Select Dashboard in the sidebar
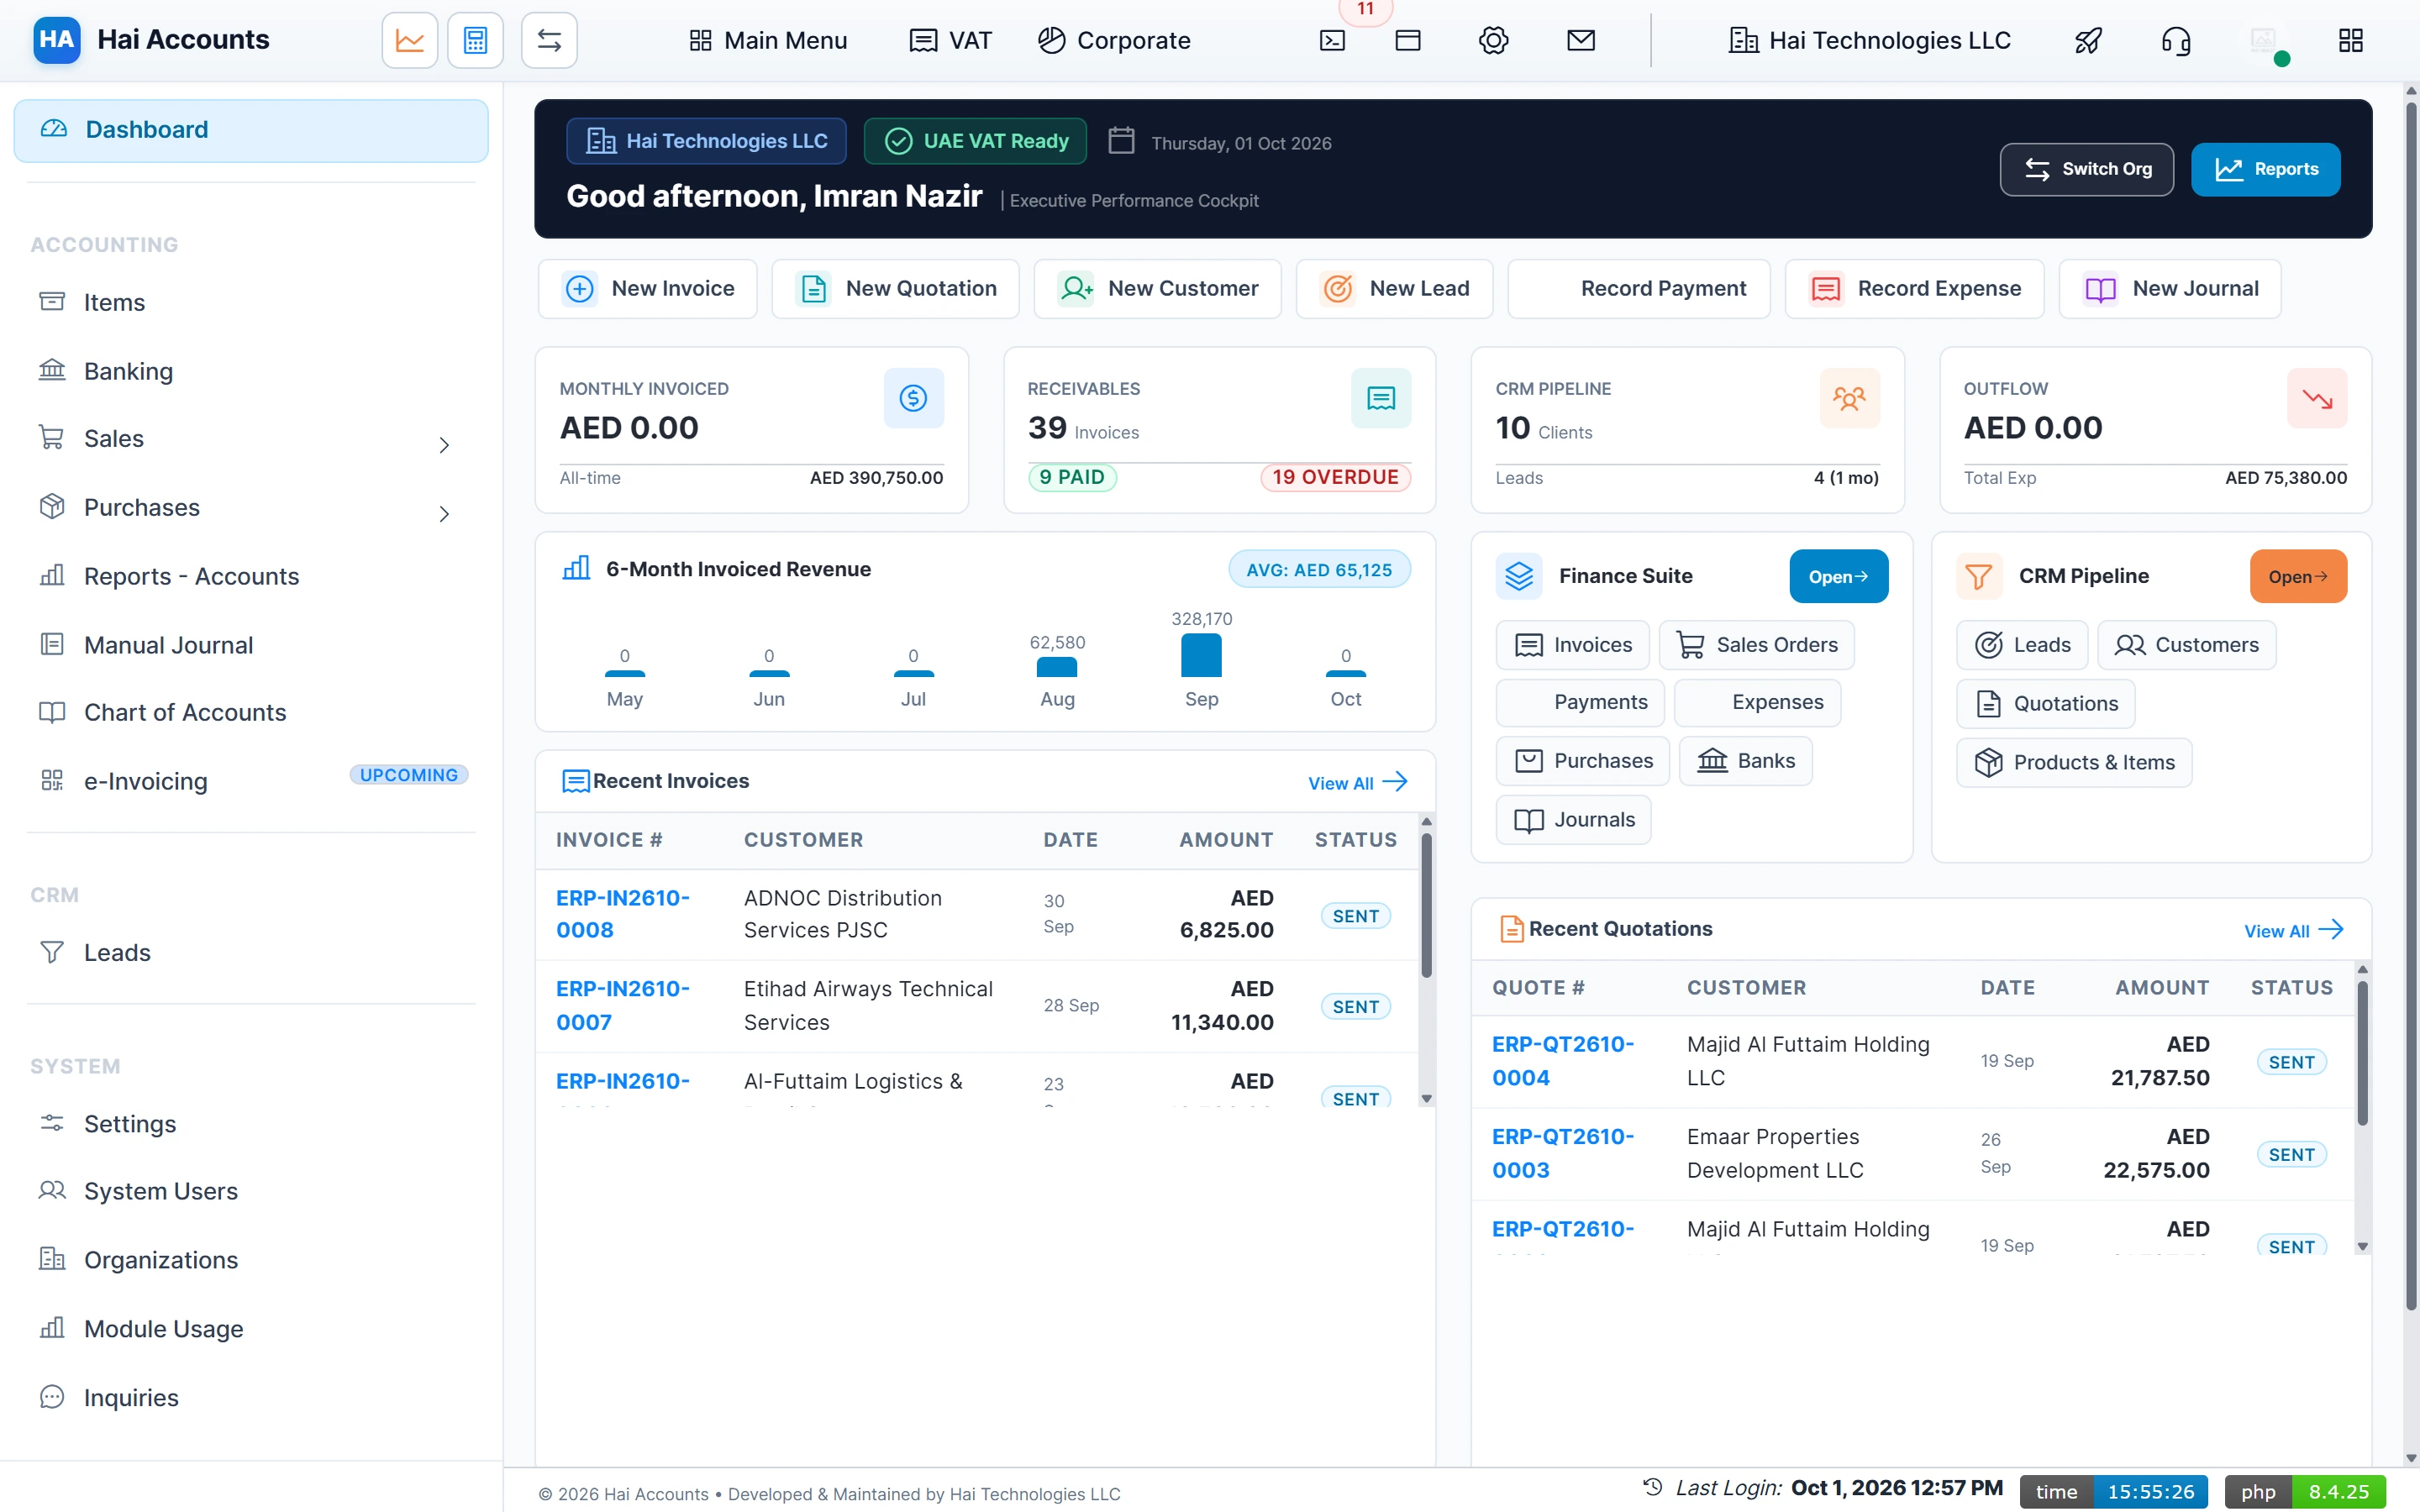This screenshot has width=2420, height=1512. 251,130
